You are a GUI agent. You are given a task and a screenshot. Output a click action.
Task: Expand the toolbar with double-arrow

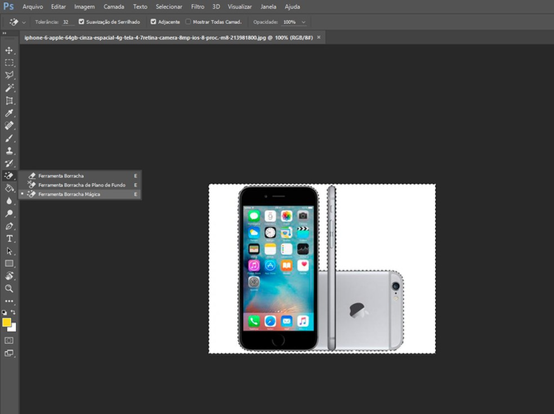(5, 33)
